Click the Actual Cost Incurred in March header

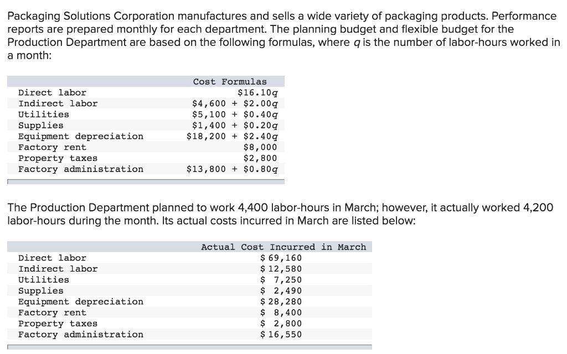click(x=283, y=247)
